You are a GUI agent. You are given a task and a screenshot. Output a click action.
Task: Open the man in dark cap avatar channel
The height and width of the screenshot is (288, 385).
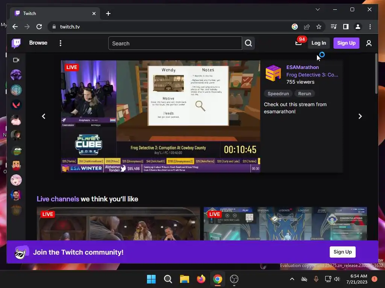click(16, 135)
